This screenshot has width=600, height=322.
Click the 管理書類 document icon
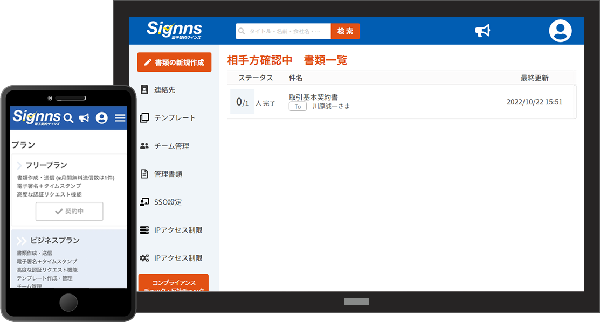pyautogui.click(x=144, y=174)
